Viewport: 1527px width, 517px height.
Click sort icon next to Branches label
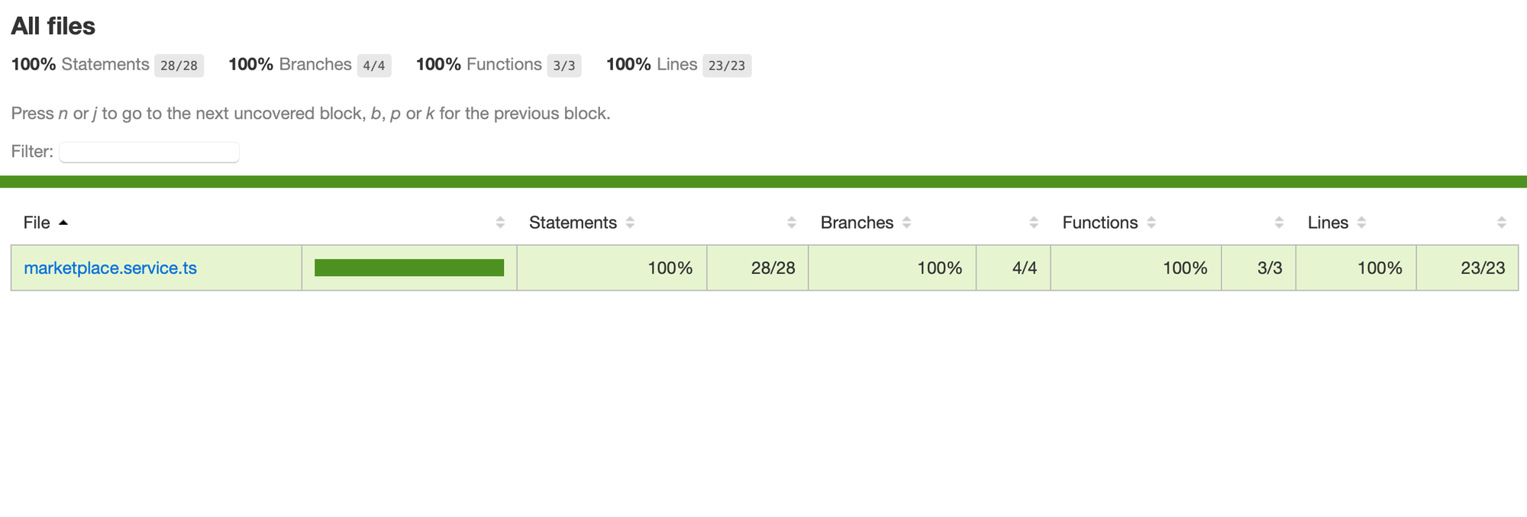[x=906, y=223]
